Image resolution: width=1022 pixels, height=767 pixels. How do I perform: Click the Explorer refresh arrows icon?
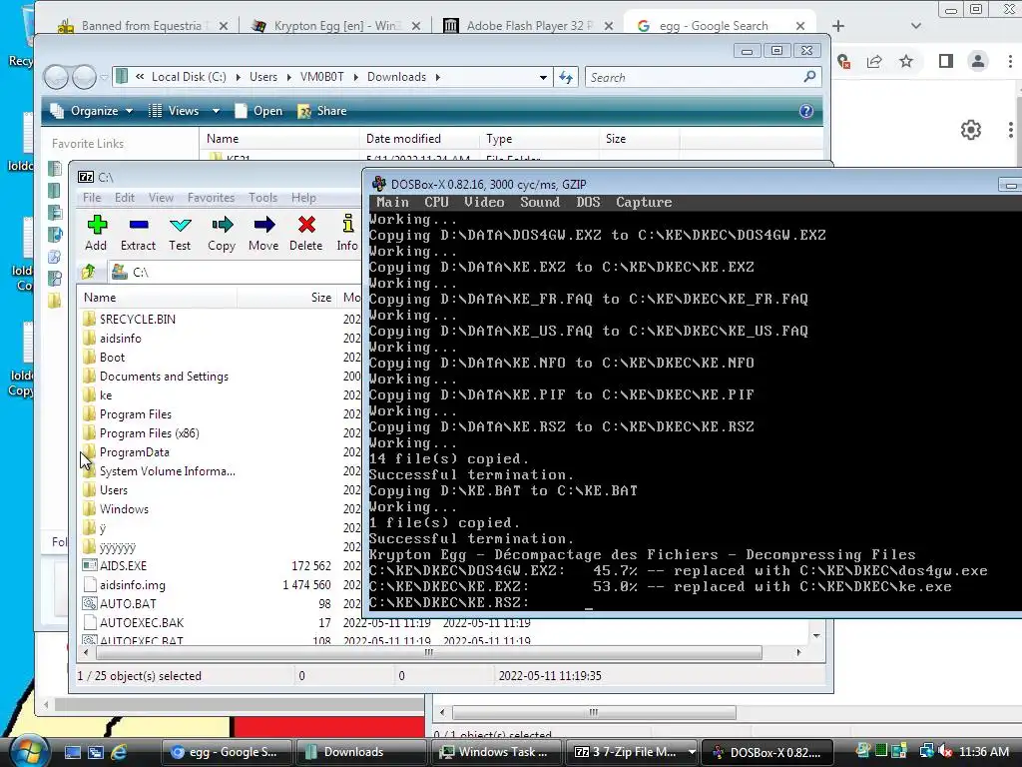(x=566, y=77)
